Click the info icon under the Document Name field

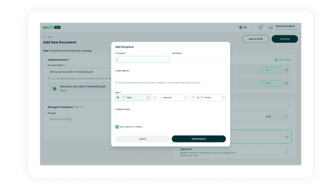[49, 78]
